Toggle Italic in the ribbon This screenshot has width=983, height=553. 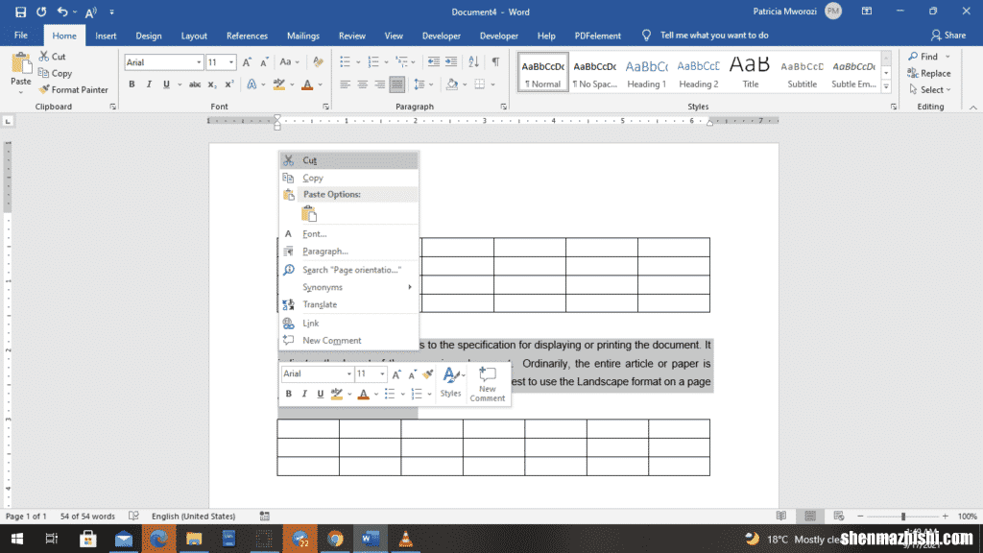click(149, 84)
